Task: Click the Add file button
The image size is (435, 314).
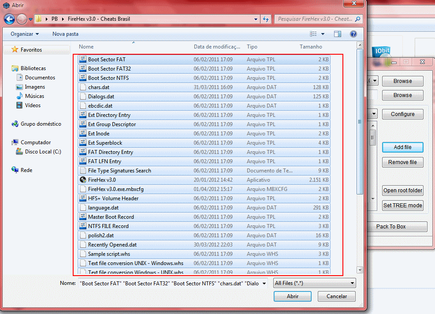Action: (x=402, y=147)
